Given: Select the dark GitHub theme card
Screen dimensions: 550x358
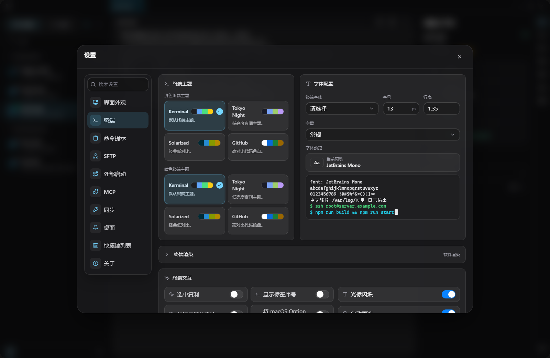Looking at the screenshot, I should [x=258, y=221].
